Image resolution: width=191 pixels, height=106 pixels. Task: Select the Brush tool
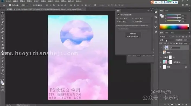point(2,35)
